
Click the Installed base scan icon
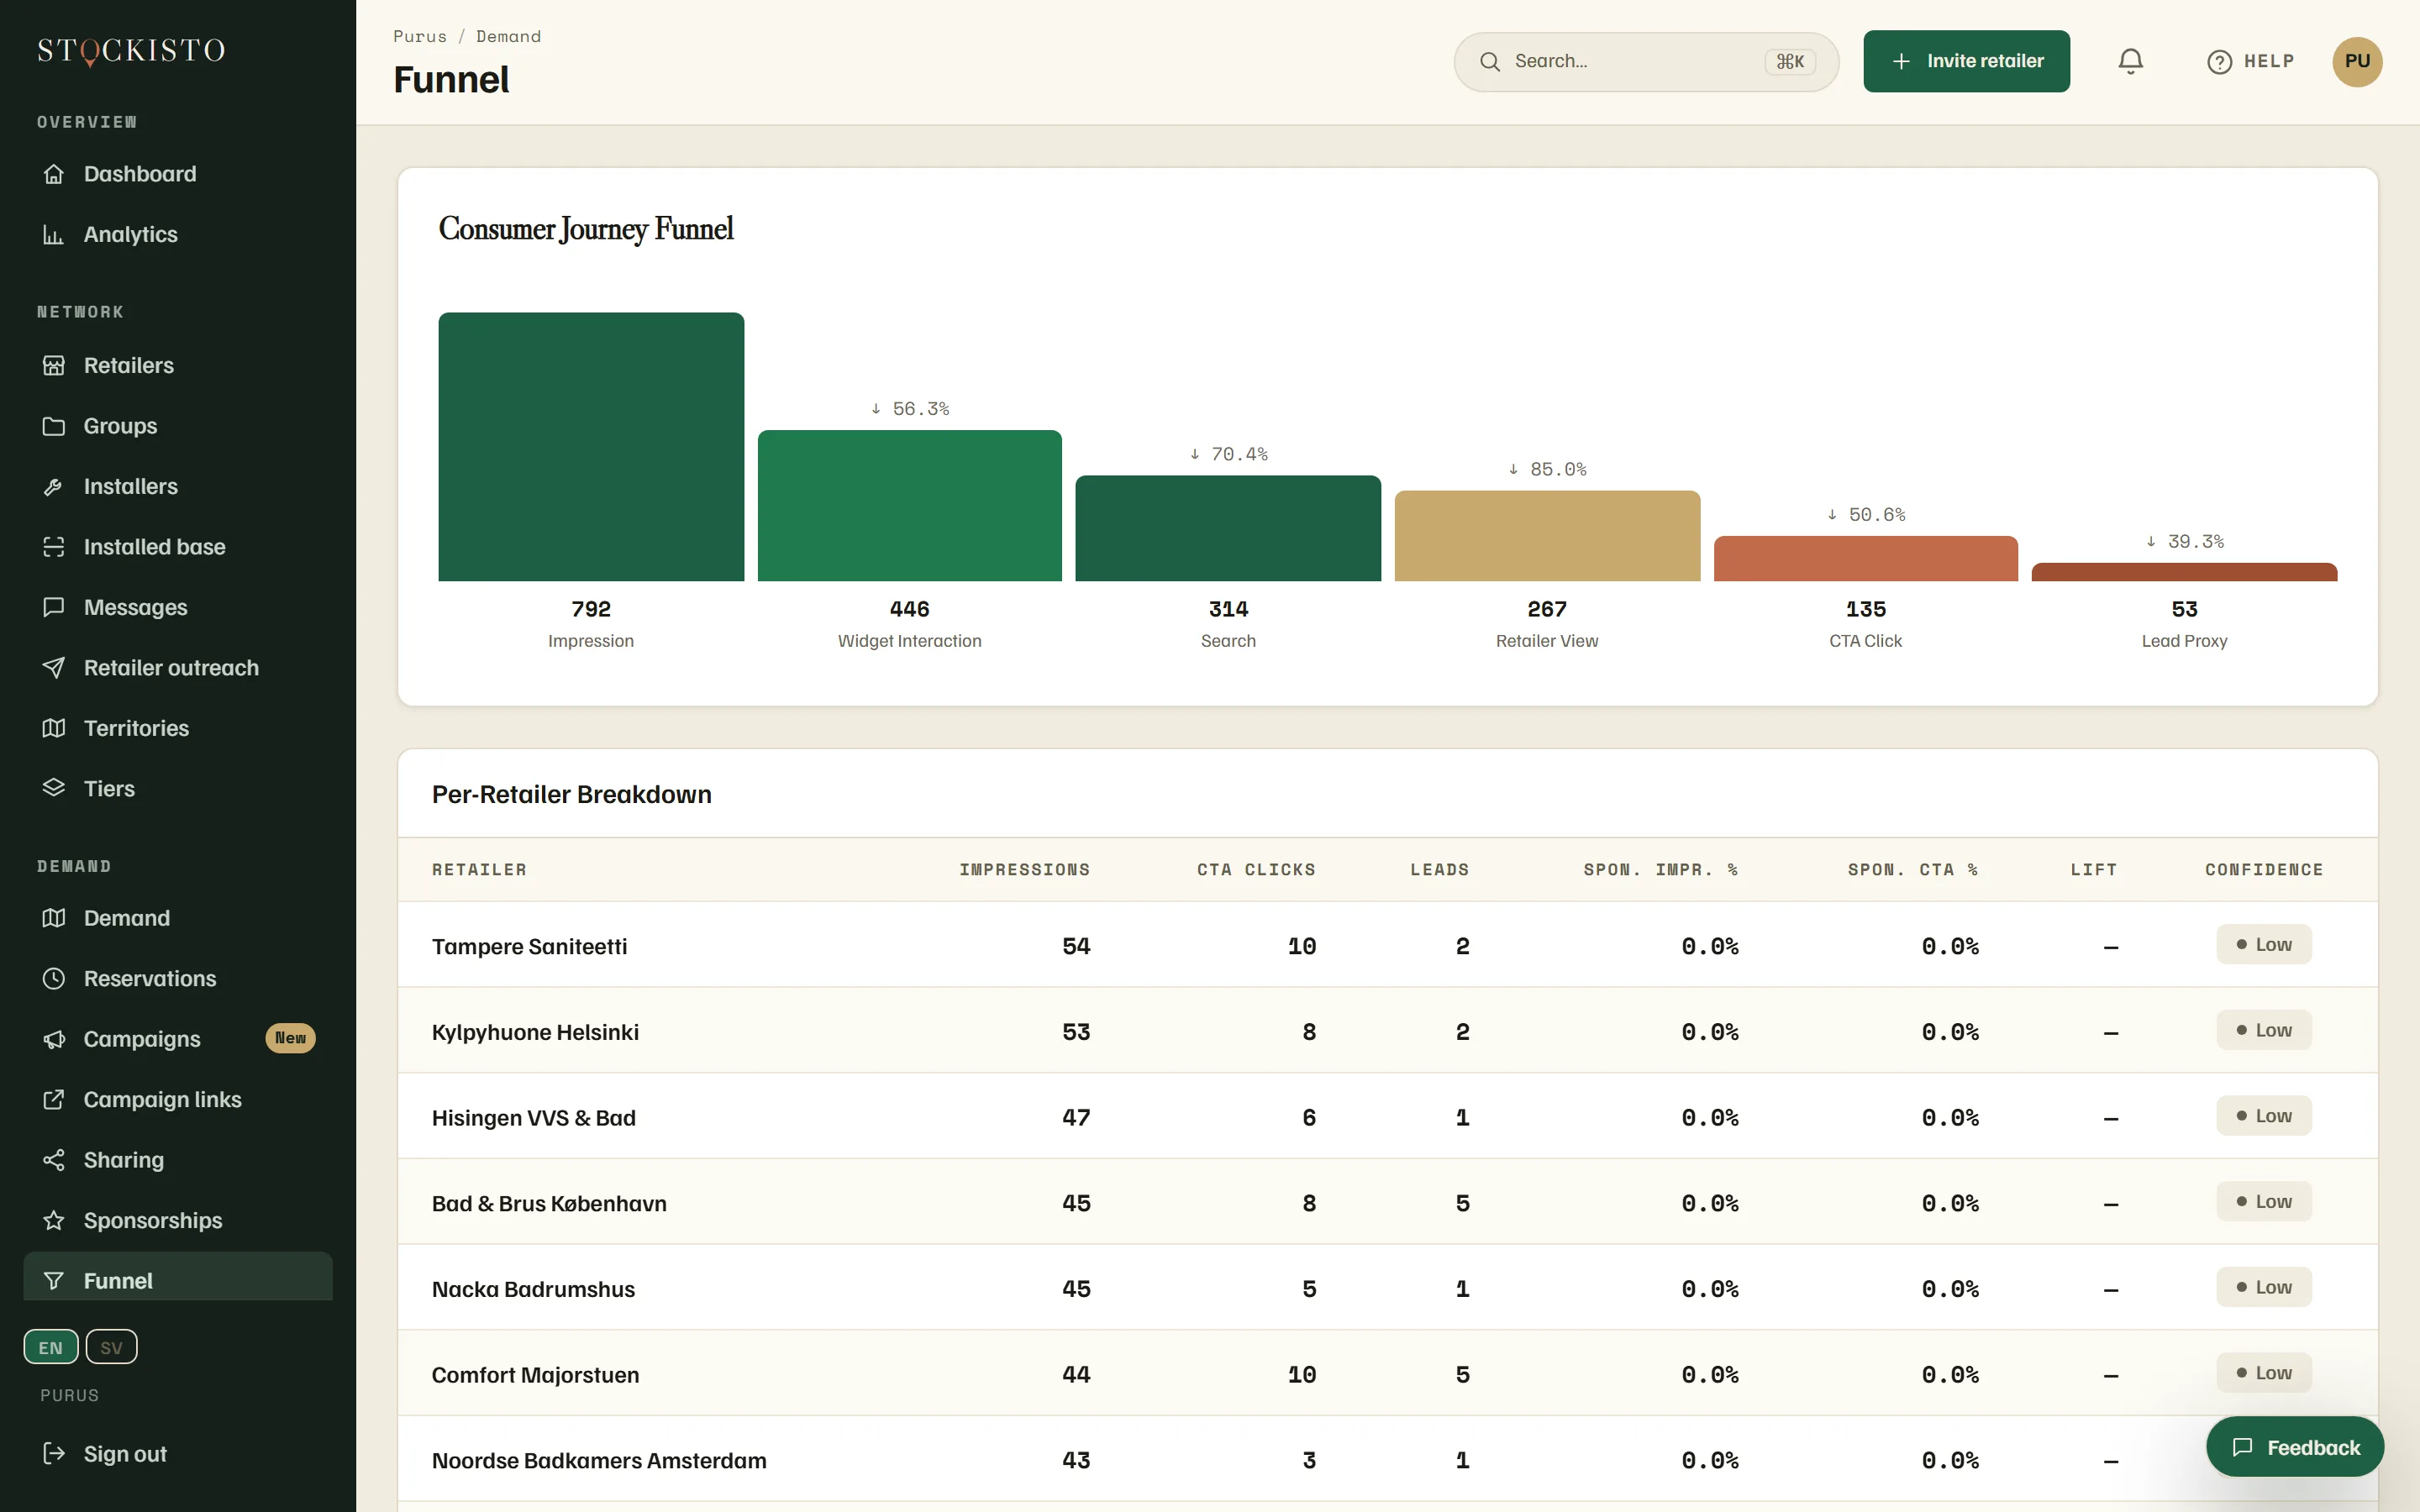[54, 547]
